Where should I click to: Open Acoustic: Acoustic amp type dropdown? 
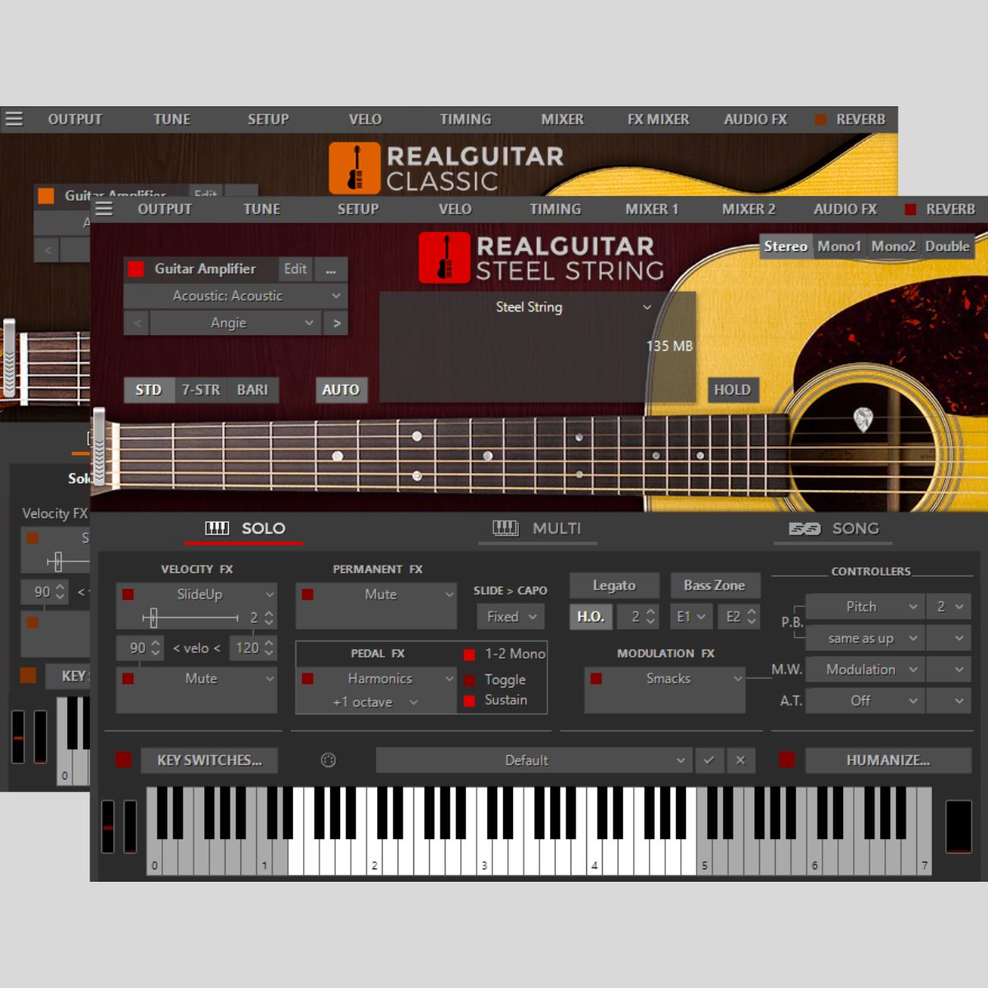(x=235, y=296)
